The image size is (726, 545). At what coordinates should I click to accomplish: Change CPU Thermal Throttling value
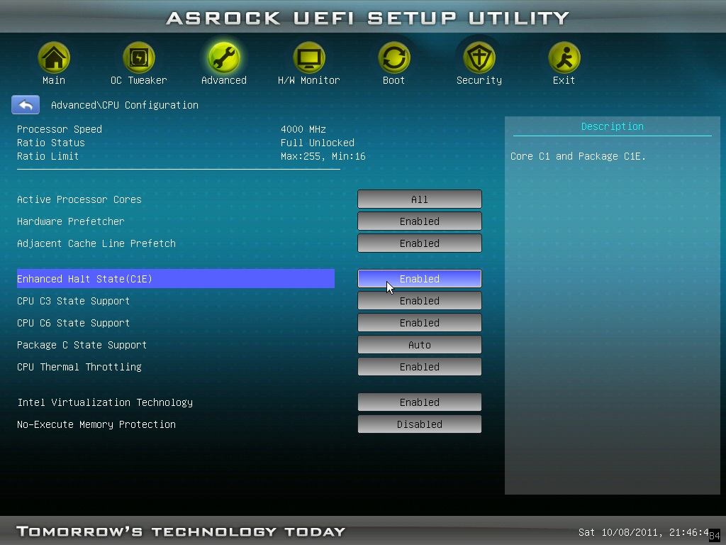(420, 367)
